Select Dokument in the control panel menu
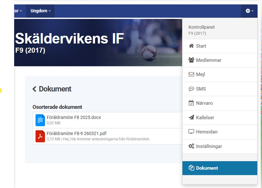 [x=207, y=168]
